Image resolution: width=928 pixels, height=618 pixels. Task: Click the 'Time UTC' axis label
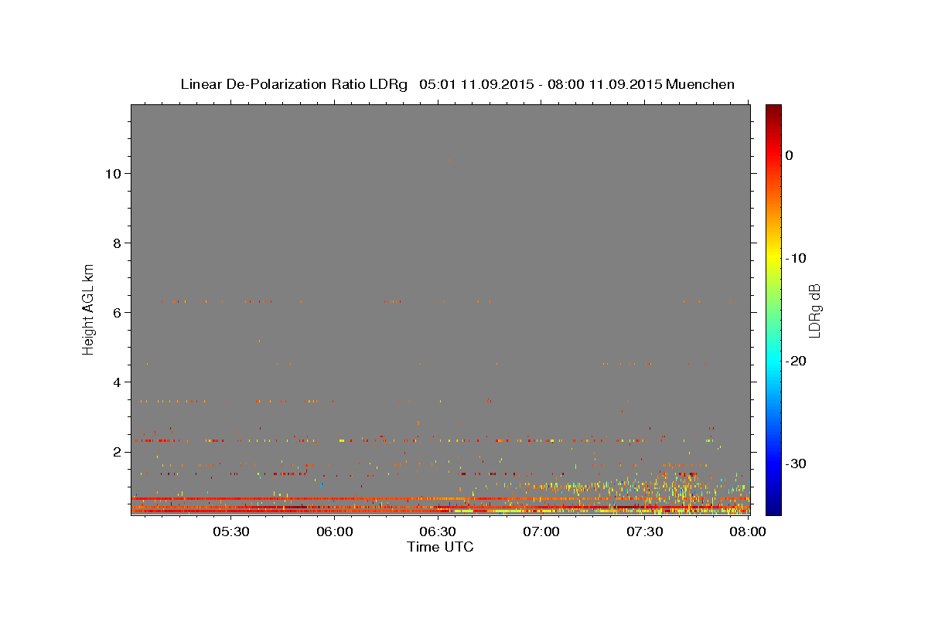pos(440,547)
